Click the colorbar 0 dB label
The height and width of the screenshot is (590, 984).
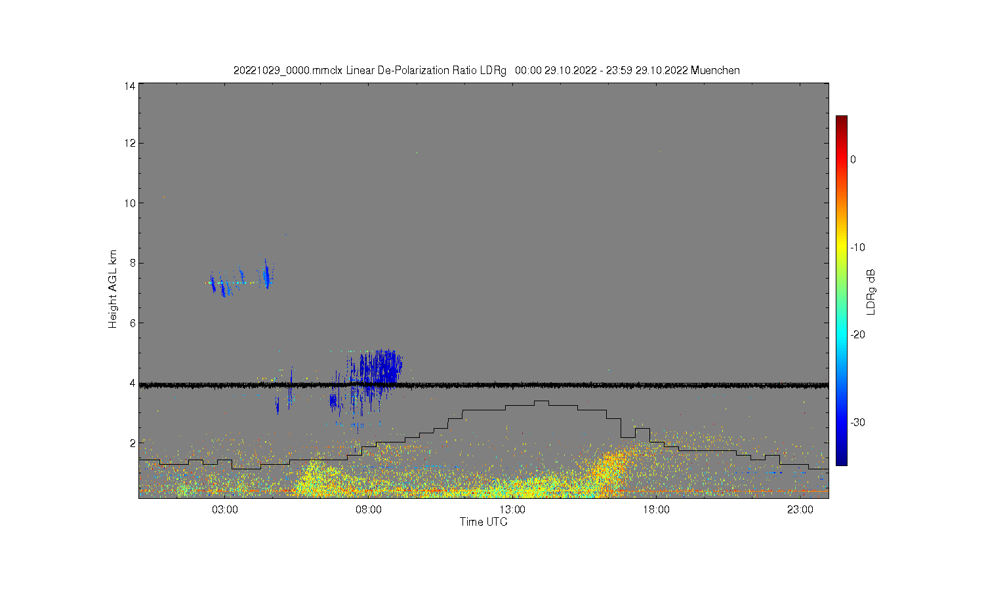pyautogui.click(x=853, y=159)
